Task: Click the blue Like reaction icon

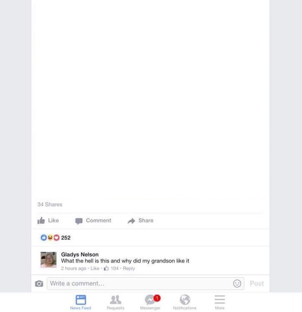Action: tap(44, 238)
